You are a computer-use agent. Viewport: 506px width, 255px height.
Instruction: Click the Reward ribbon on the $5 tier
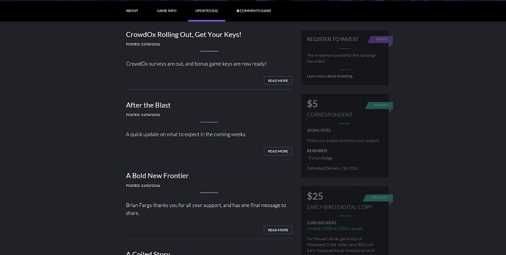click(x=380, y=105)
